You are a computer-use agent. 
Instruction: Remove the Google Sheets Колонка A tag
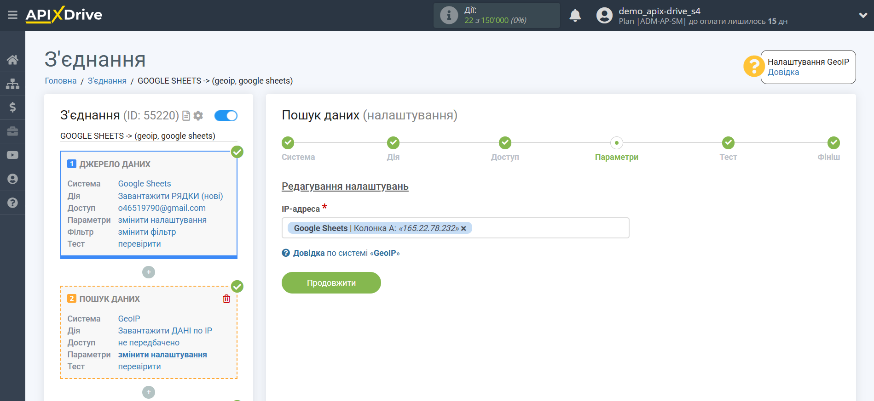coord(463,228)
